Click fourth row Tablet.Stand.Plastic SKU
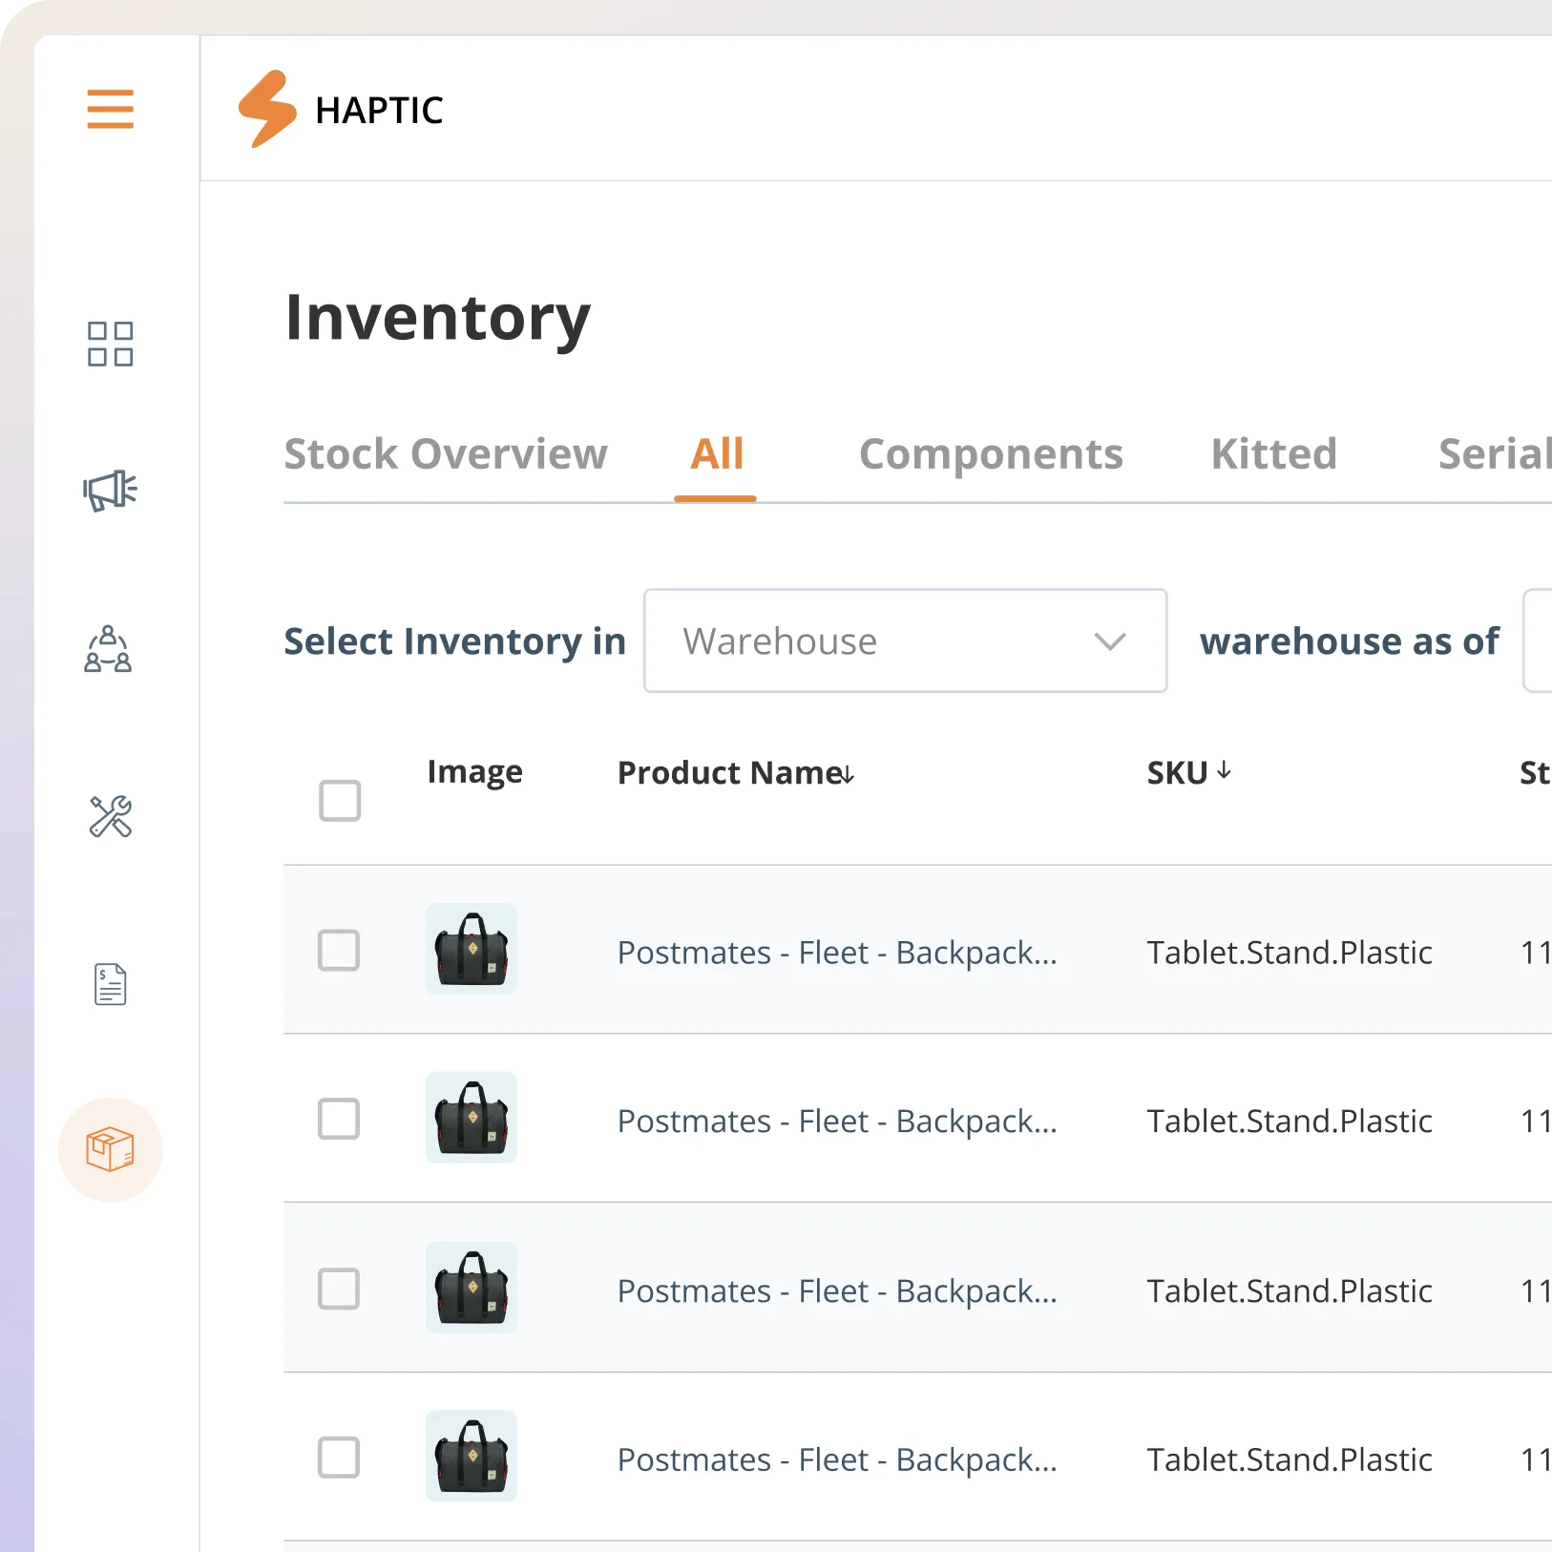The image size is (1552, 1552). pos(1290,1460)
